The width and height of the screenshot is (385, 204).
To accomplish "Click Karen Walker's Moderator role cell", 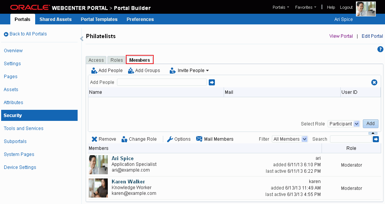I will pos(351,188).
